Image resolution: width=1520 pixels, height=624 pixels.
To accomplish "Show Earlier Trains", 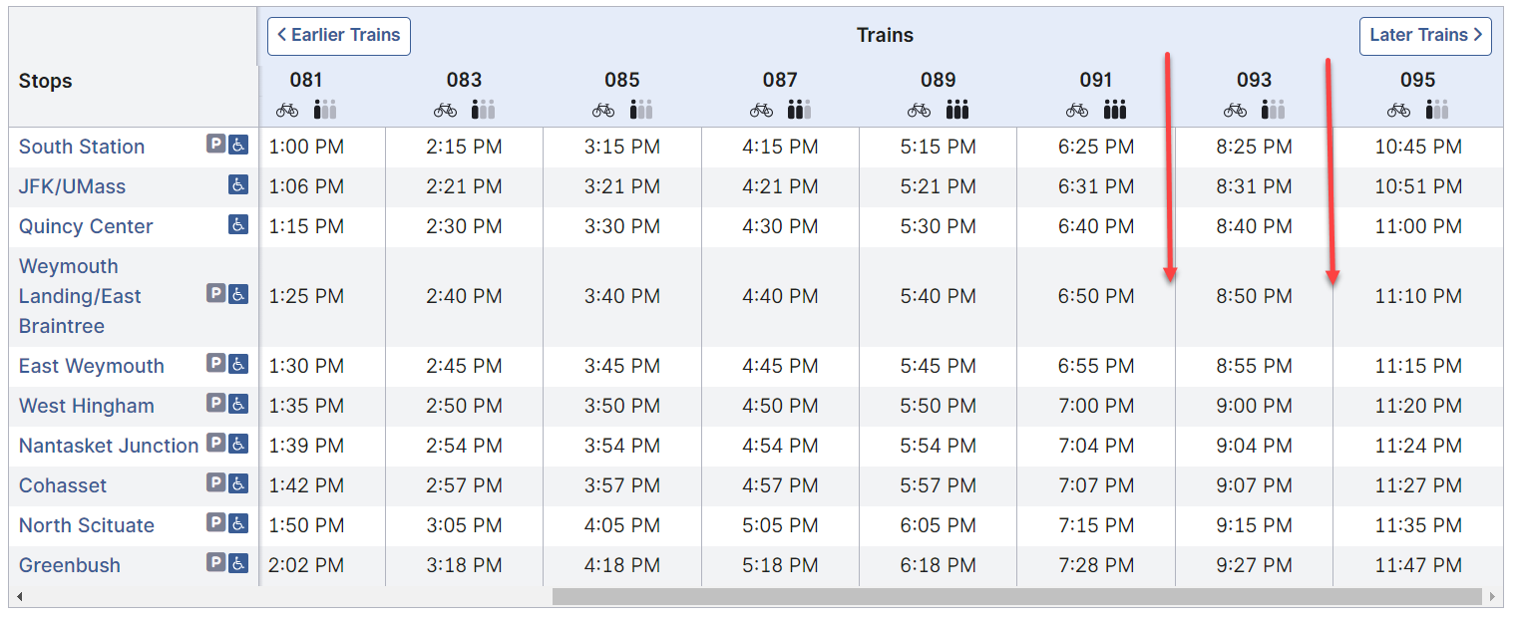I will [x=339, y=36].
